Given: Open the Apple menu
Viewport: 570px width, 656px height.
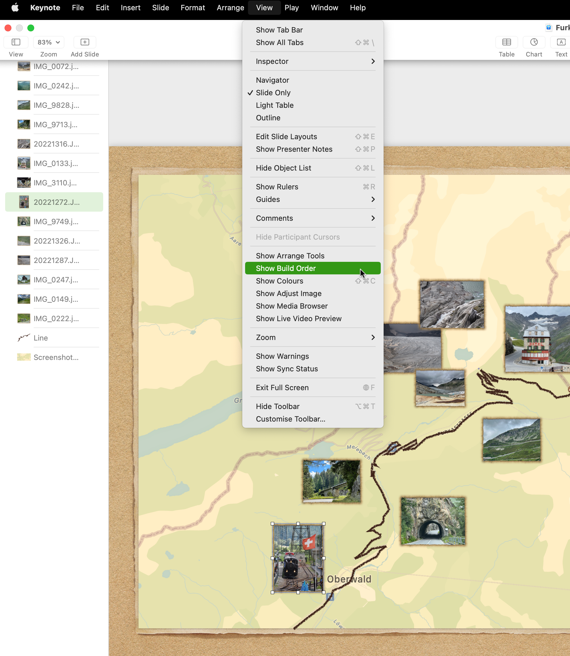Looking at the screenshot, I should (15, 8).
